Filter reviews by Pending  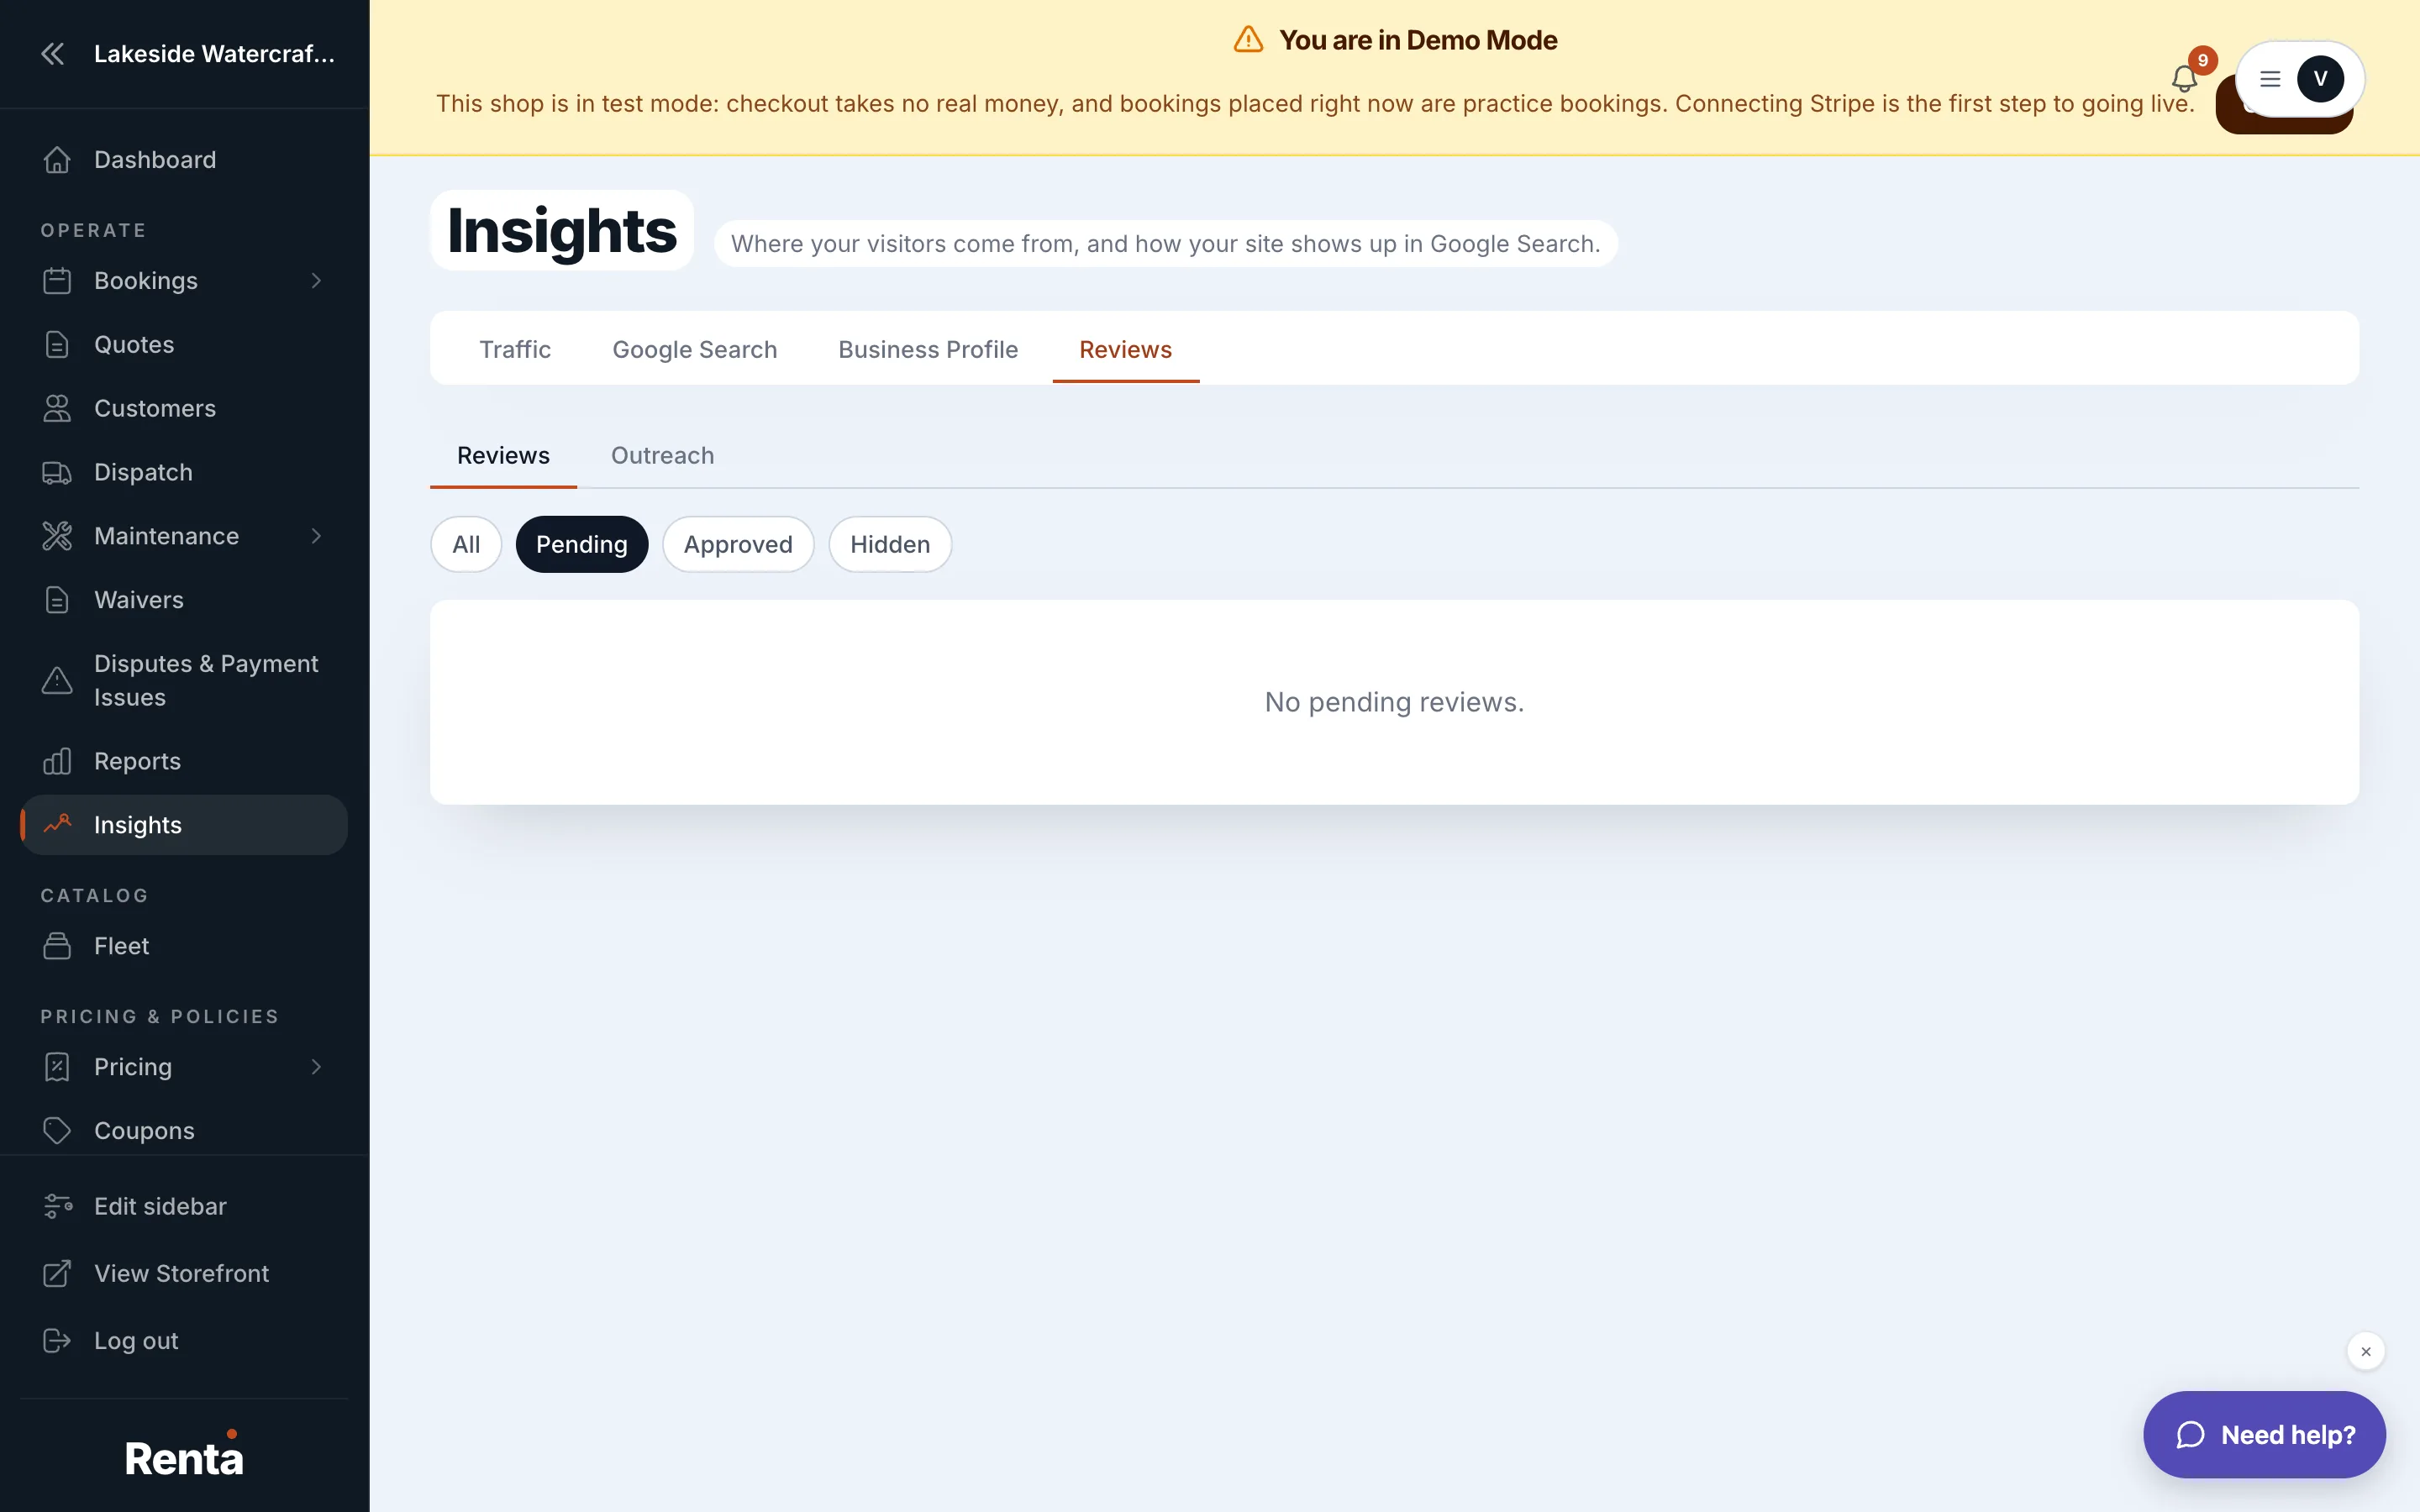tap(582, 544)
